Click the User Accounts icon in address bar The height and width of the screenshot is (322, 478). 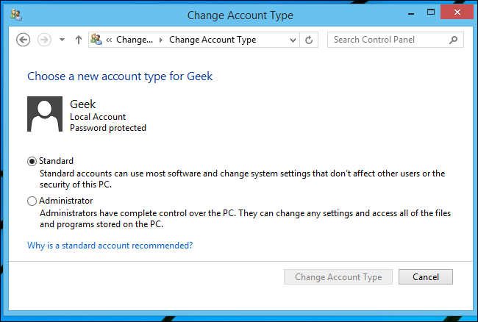point(96,40)
